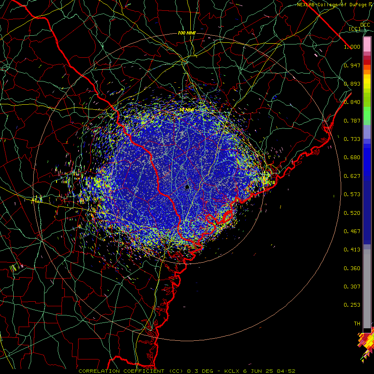Click the 0.360 scale value
Image resolution: width=374 pixels, height=374 pixels.
coord(352,268)
